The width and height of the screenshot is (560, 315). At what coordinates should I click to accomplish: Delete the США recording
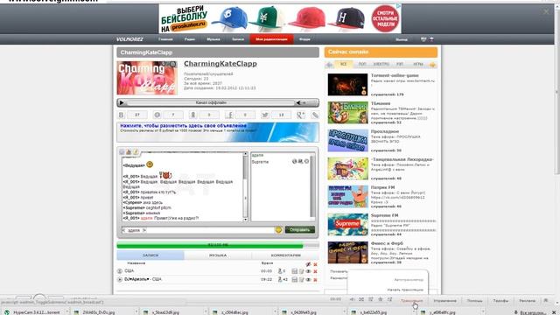[x=315, y=271]
